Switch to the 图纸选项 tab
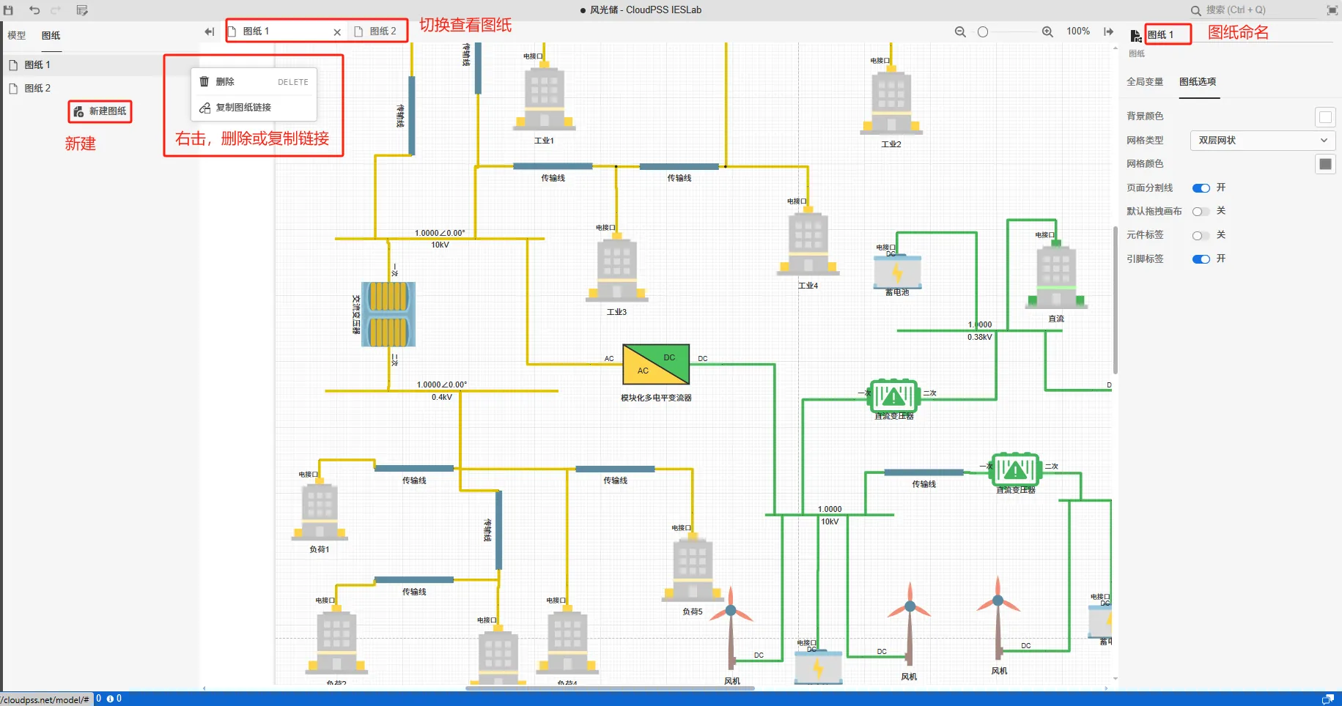This screenshot has width=1342, height=706. coord(1198,81)
